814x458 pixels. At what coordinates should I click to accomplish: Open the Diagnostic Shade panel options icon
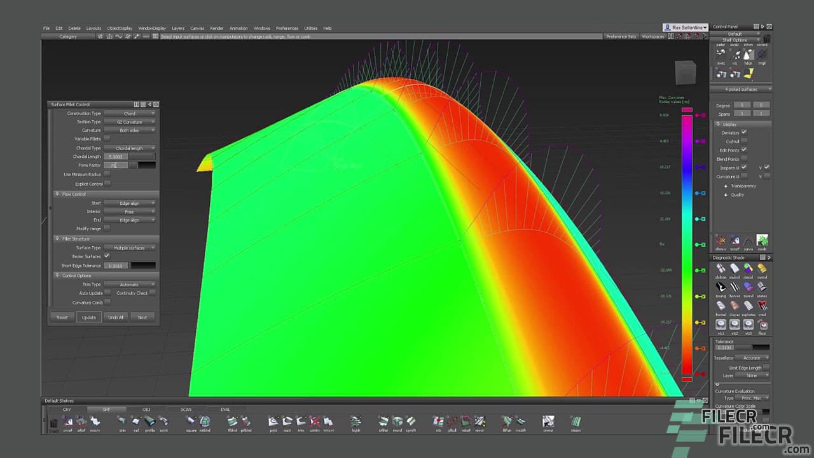(762, 257)
